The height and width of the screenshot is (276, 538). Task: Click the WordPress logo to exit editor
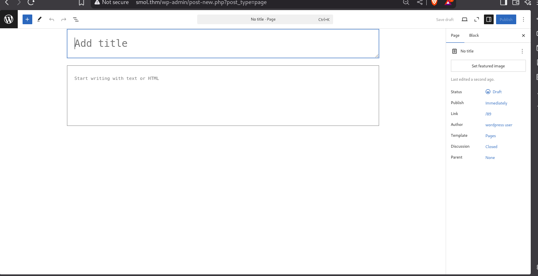click(x=8, y=19)
